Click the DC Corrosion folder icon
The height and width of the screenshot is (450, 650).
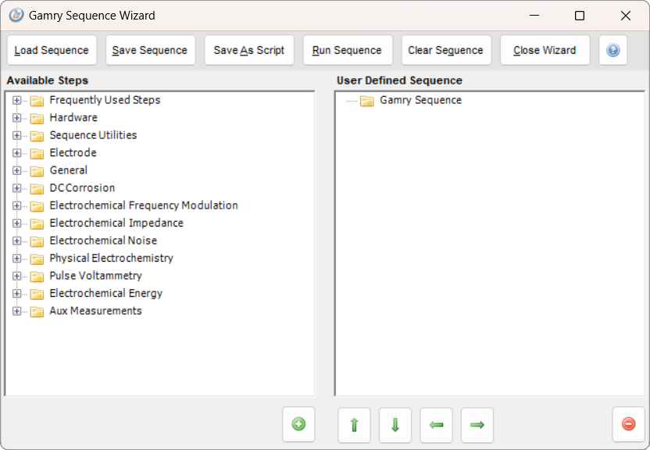(37, 188)
